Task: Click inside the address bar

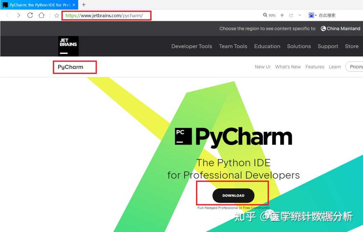Action: click(107, 15)
